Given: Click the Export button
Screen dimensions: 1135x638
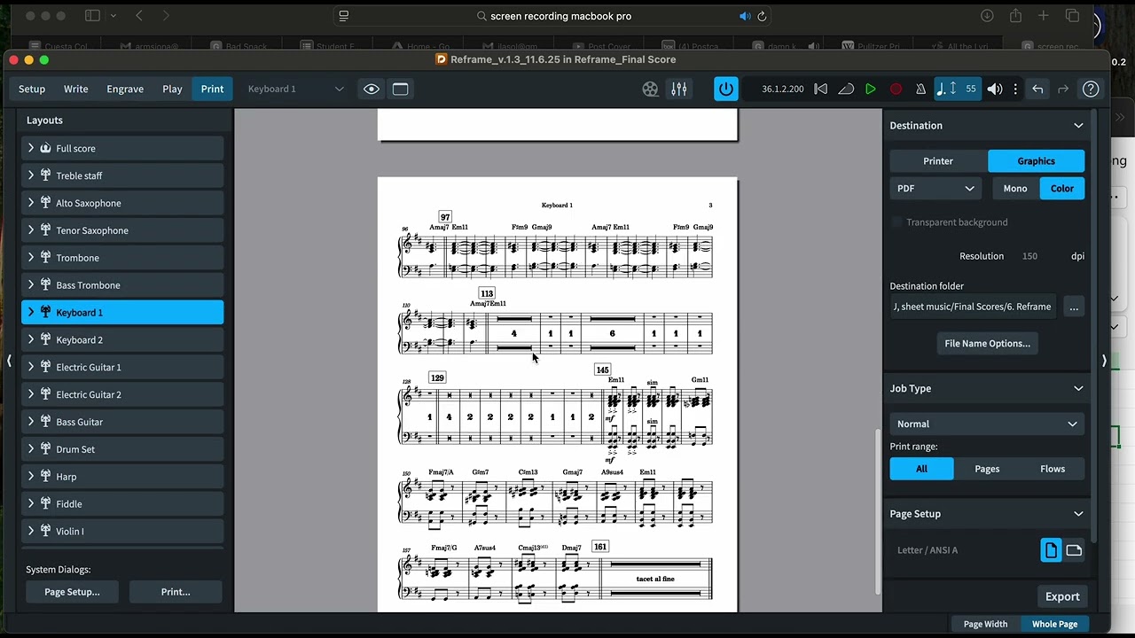Looking at the screenshot, I should [1062, 597].
